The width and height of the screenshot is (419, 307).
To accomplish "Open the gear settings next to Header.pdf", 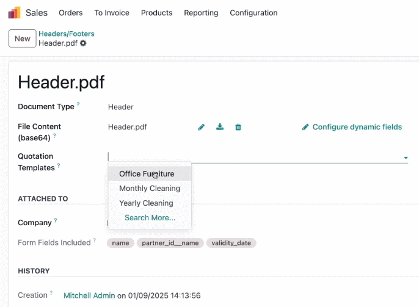I will tap(83, 43).
